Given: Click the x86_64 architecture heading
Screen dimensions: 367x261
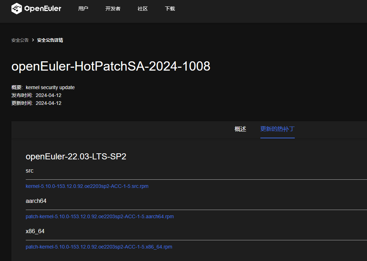Looking at the screenshot, I should pos(35,231).
